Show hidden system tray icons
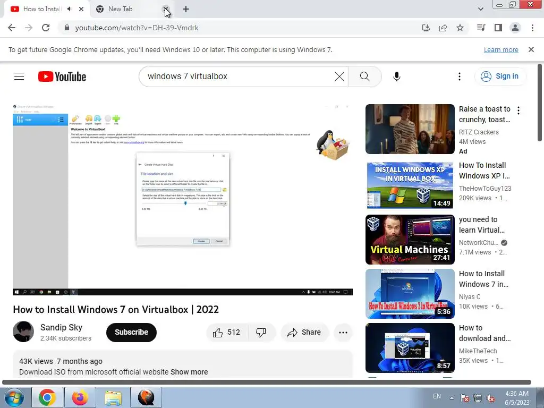Viewport: 544px width, 408px height. [452, 398]
